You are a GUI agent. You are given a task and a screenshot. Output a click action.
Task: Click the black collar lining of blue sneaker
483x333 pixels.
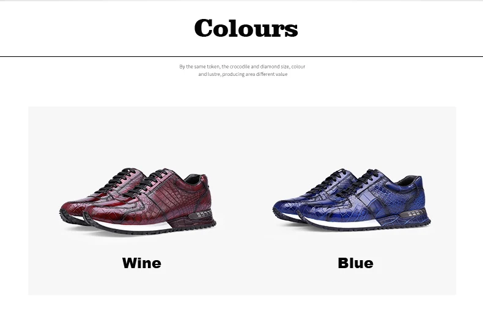[408, 180]
